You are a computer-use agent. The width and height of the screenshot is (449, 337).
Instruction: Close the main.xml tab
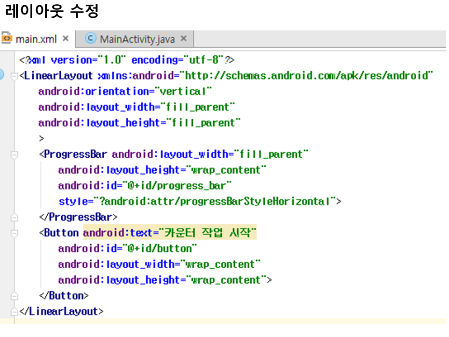coord(65,38)
